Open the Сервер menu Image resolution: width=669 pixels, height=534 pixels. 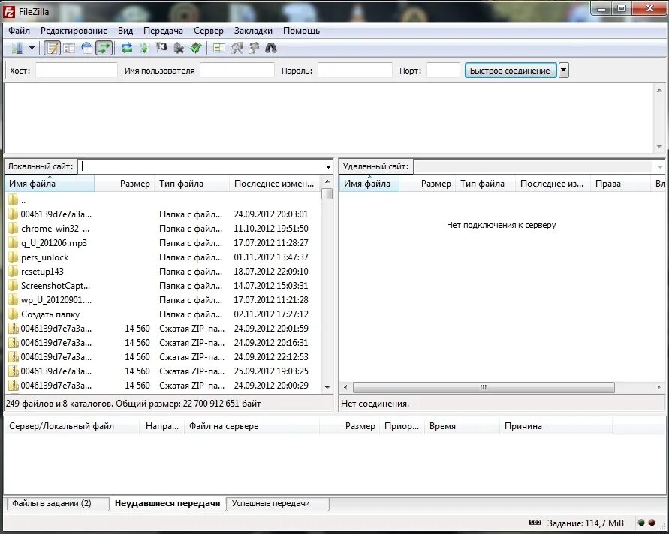208,31
